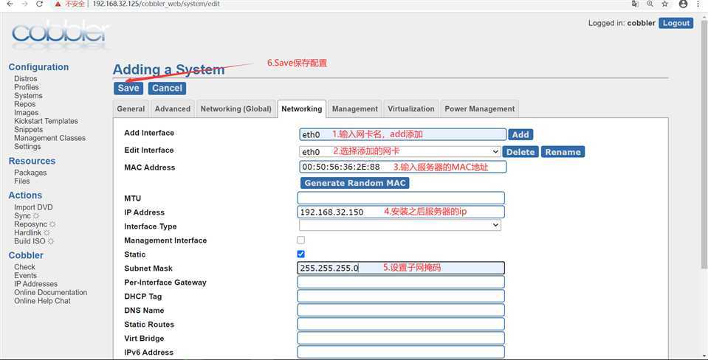
Task: Click the zoom magnifier icon in address bar
Action: (x=650, y=4)
